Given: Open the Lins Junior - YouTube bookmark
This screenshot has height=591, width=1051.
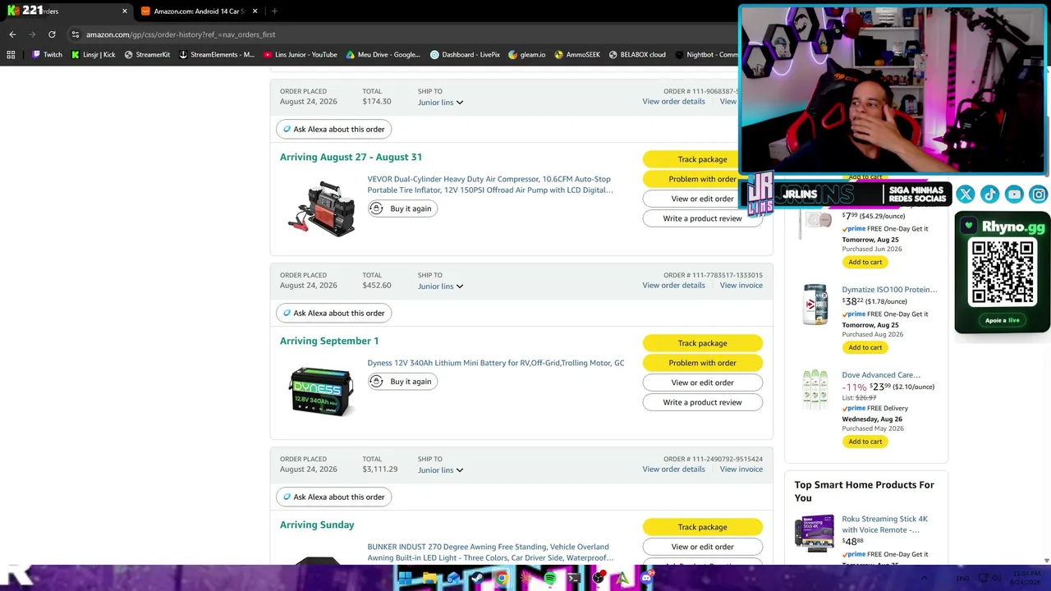Looking at the screenshot, I should pos(300,55).
